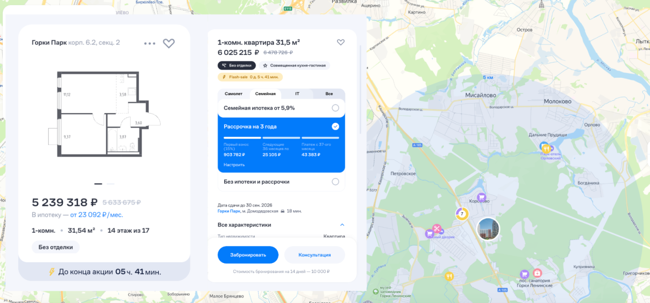Switch to the Все tab
Screen dimensions: 650x303
329,94
